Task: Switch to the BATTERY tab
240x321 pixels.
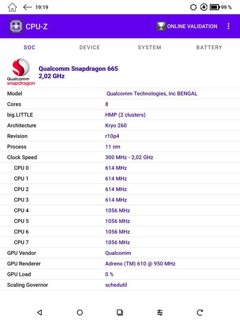Action: [x=209, y=47]
